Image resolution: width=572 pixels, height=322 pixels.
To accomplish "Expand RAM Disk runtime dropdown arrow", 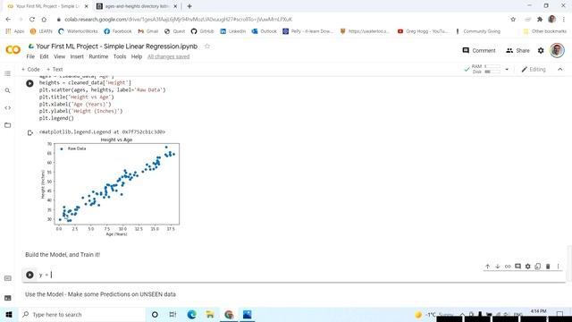I will [x=507, y=70].
